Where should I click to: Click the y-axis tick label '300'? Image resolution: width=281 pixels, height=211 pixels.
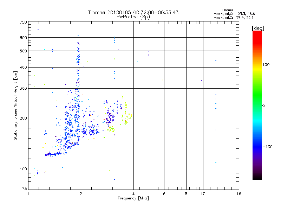[23, 89]
